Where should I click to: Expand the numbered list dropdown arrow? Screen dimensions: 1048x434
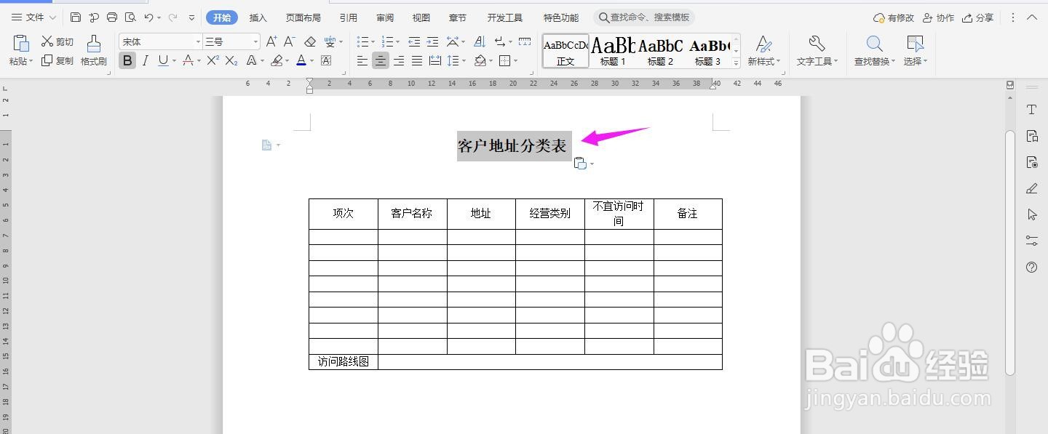click(x=399, y=42)
